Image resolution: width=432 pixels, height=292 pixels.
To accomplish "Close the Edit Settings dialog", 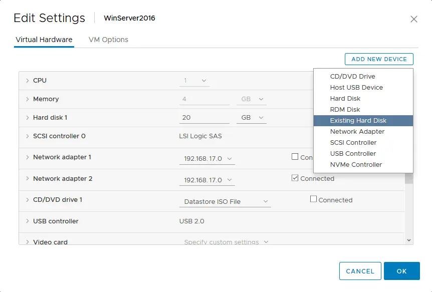I will 414,19.
